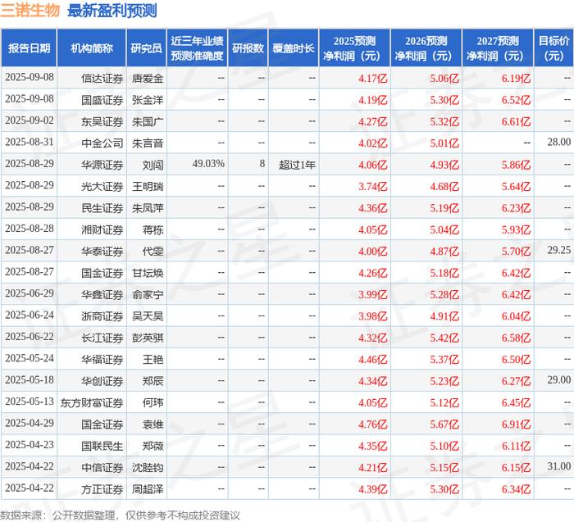Select the 近三年业绩预测准确度 column header

pos(197,48)
